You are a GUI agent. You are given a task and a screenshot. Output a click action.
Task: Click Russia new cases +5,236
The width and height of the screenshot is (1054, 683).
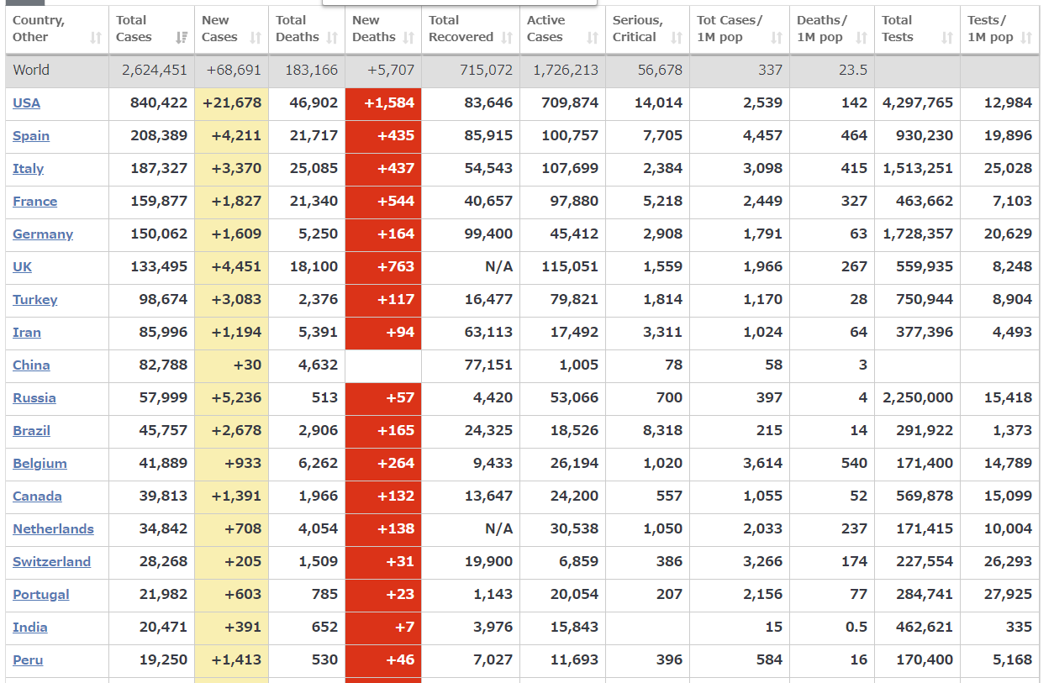(236, 397)
